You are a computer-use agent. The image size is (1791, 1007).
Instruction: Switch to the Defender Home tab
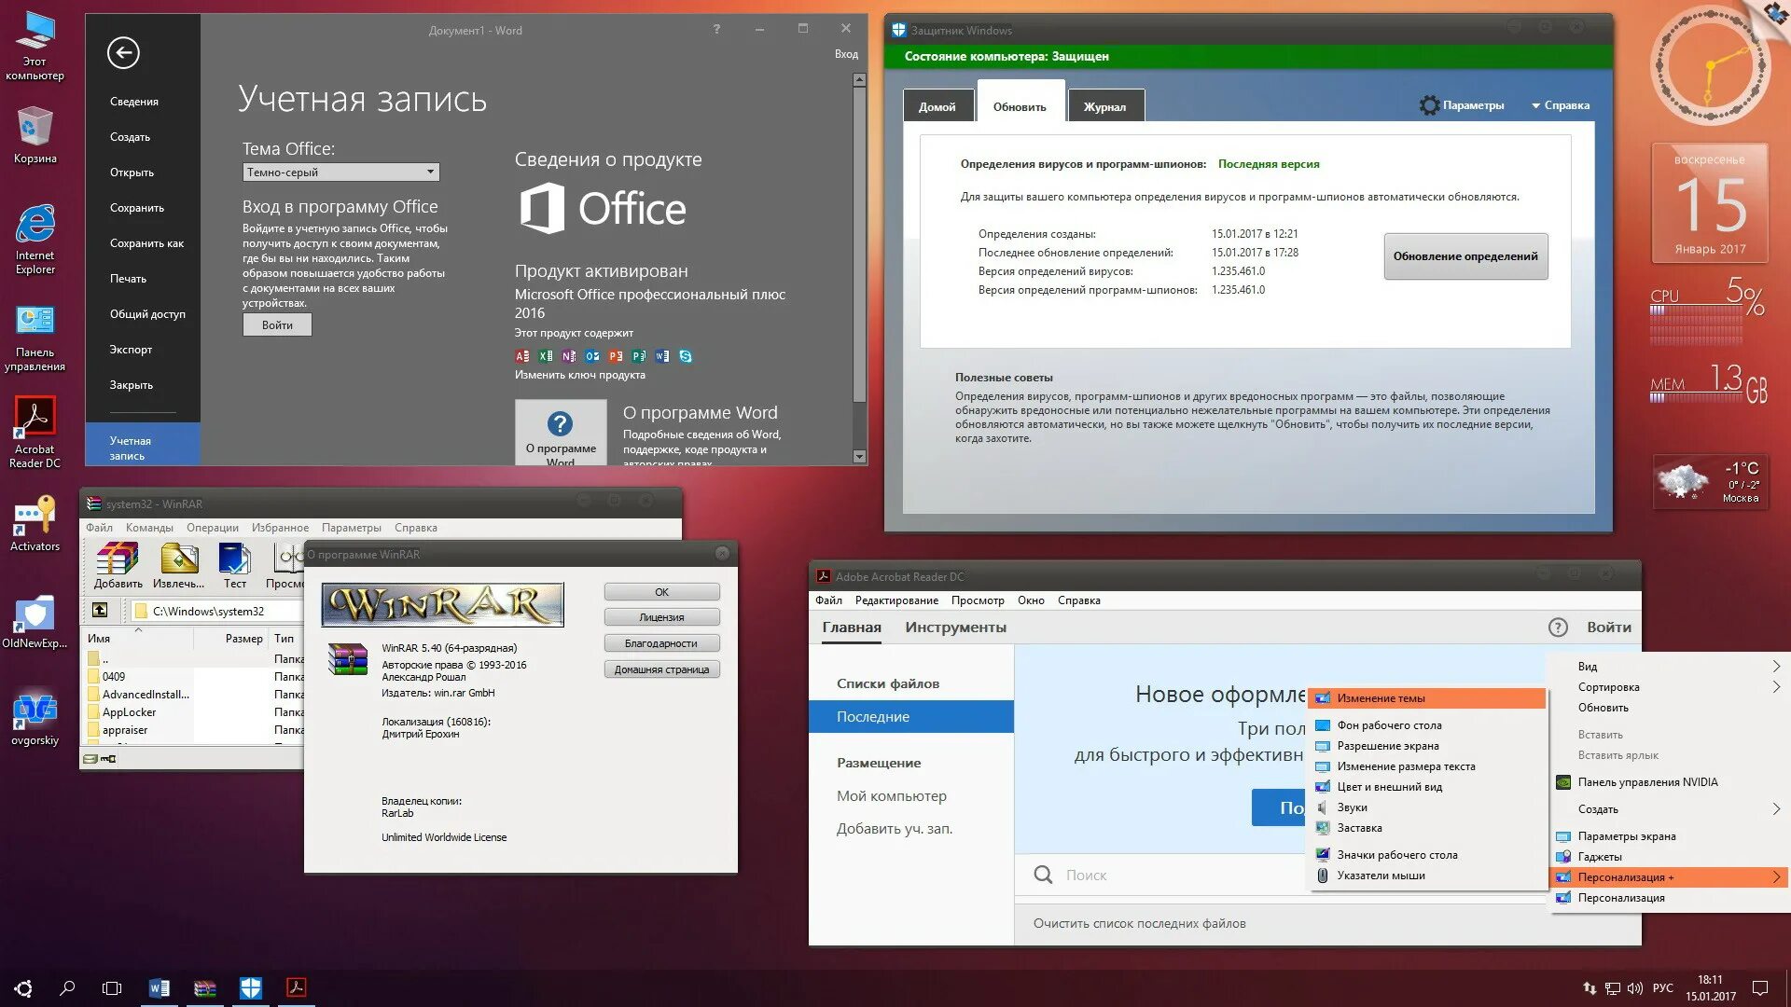click(937, 106)
